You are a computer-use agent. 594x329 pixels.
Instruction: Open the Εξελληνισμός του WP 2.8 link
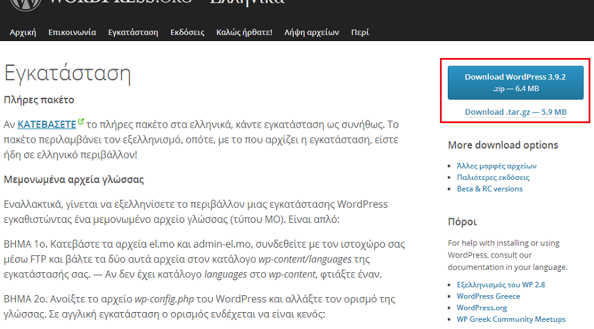pos(501,285)
